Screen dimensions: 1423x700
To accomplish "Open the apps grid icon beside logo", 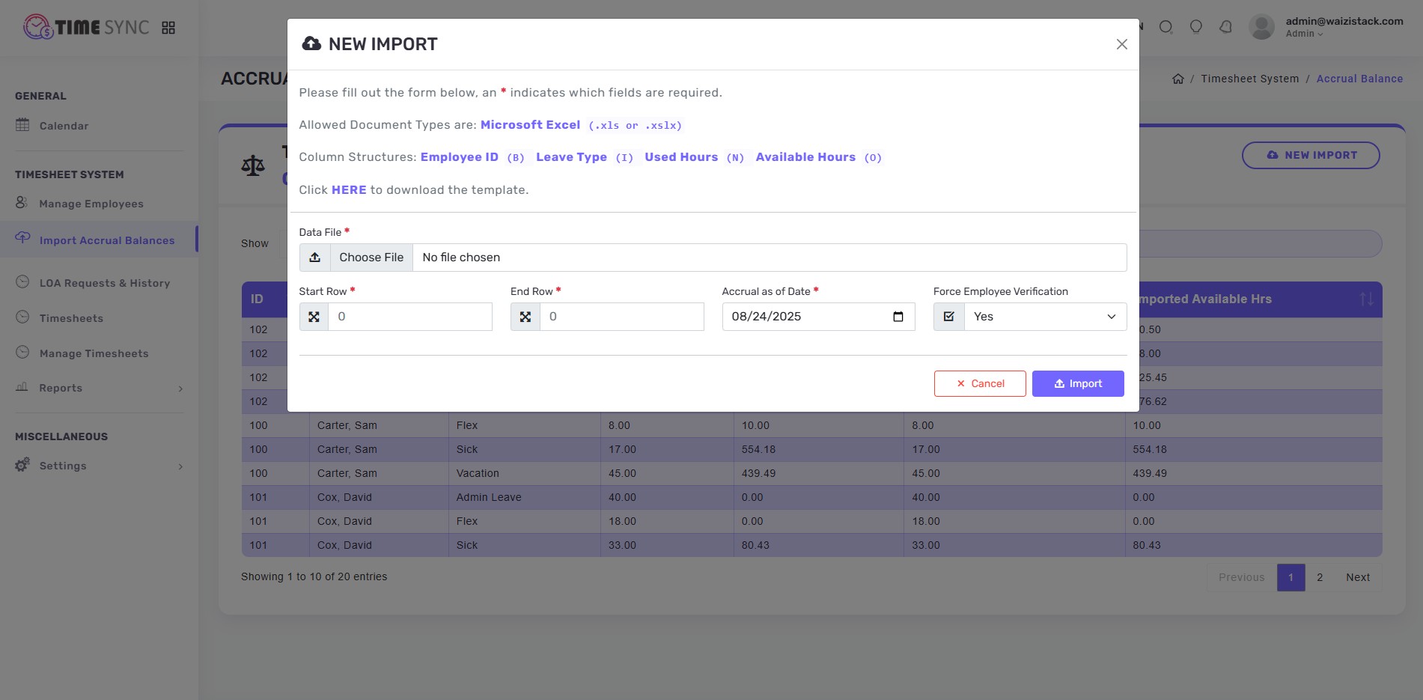I will coord(168,28).
